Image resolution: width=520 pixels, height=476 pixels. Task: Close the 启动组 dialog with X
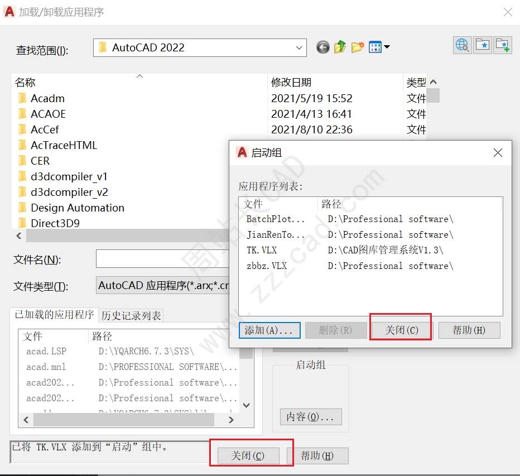point(498,153)
